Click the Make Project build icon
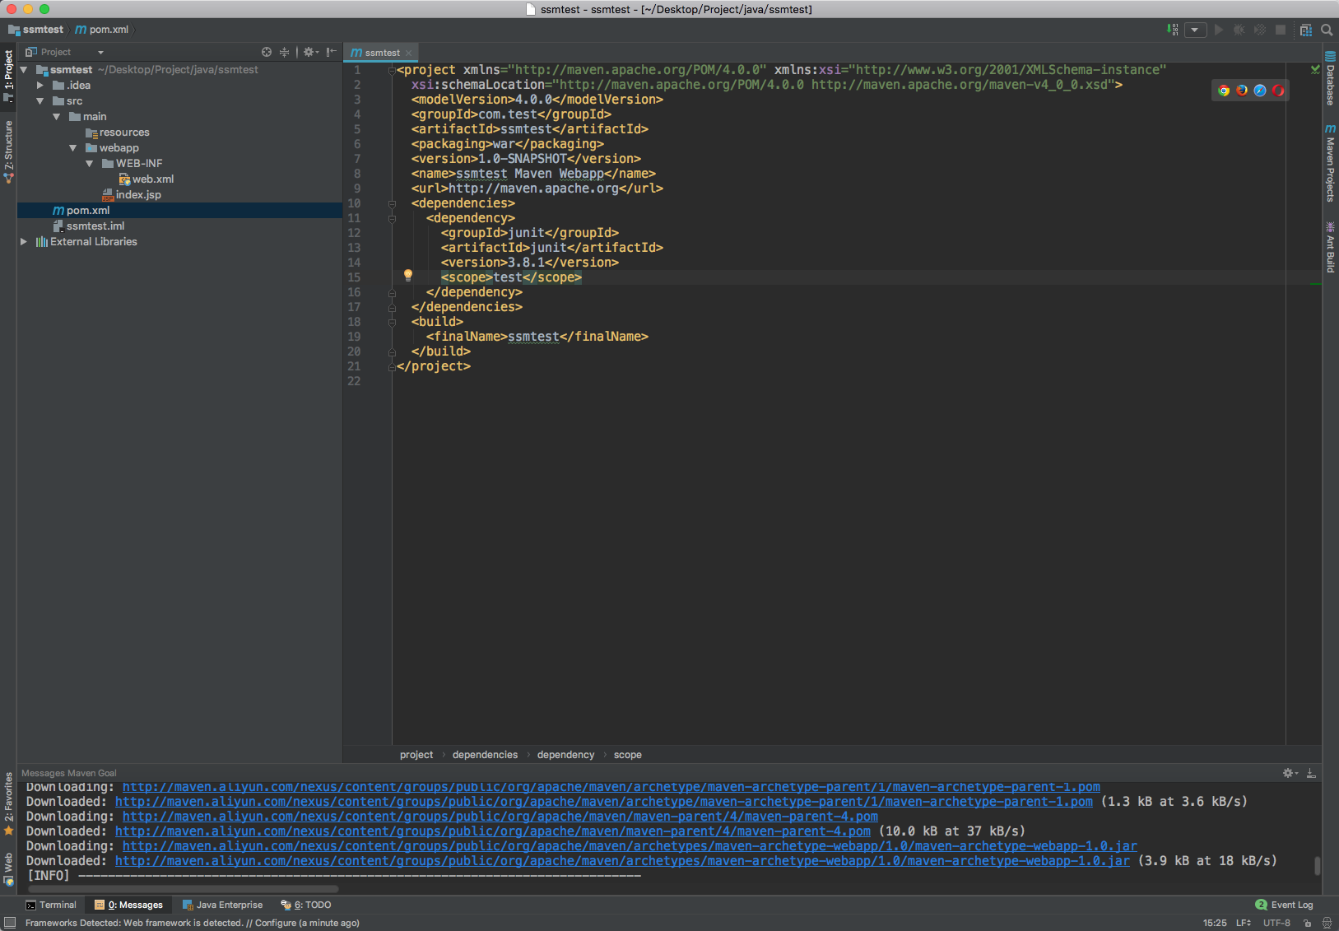The width and height of the screenshot is (1339, 931). point(1172,30)
